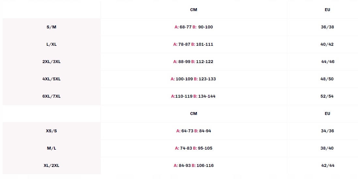
Task: Click measurements A: 68-77 B: 90-100
Action: pyautogui.click(x=194, y=27)
